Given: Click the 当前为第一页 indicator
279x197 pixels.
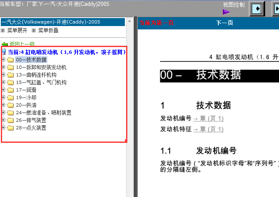Looking at the screenshot, I should pyautogui.click(x=156, y=23).
